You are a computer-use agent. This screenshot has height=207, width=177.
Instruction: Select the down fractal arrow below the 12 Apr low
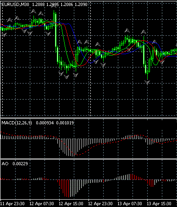[x=66, y=76]
